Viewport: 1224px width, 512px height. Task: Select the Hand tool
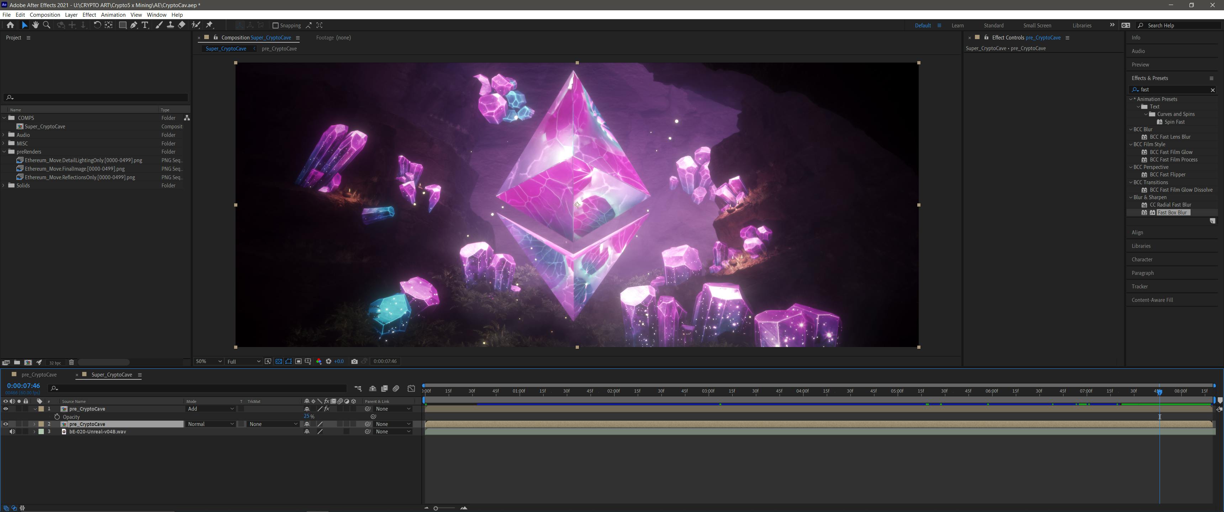pyautogui.click(x=36, y=25)
